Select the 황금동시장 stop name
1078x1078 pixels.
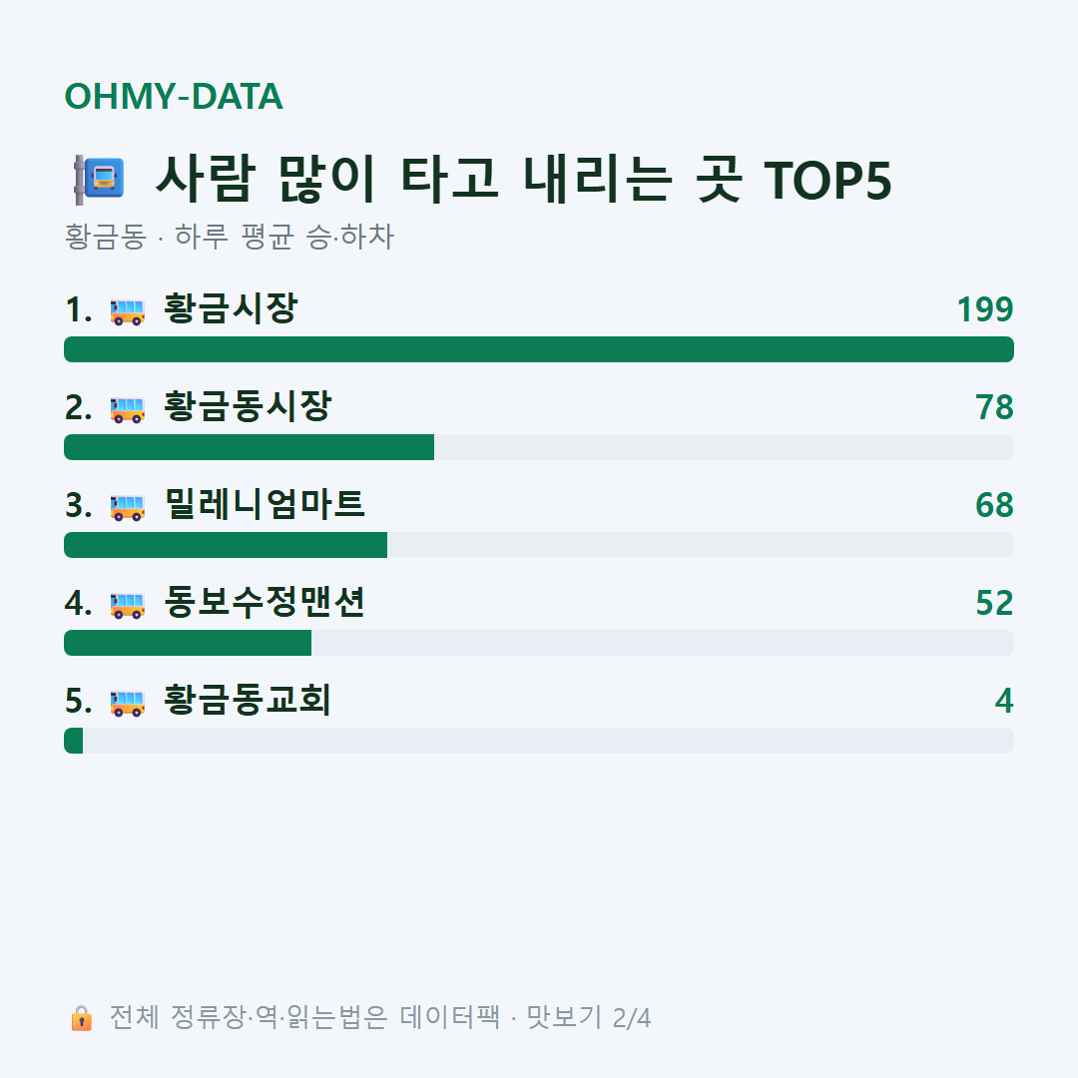coord(248,406)
